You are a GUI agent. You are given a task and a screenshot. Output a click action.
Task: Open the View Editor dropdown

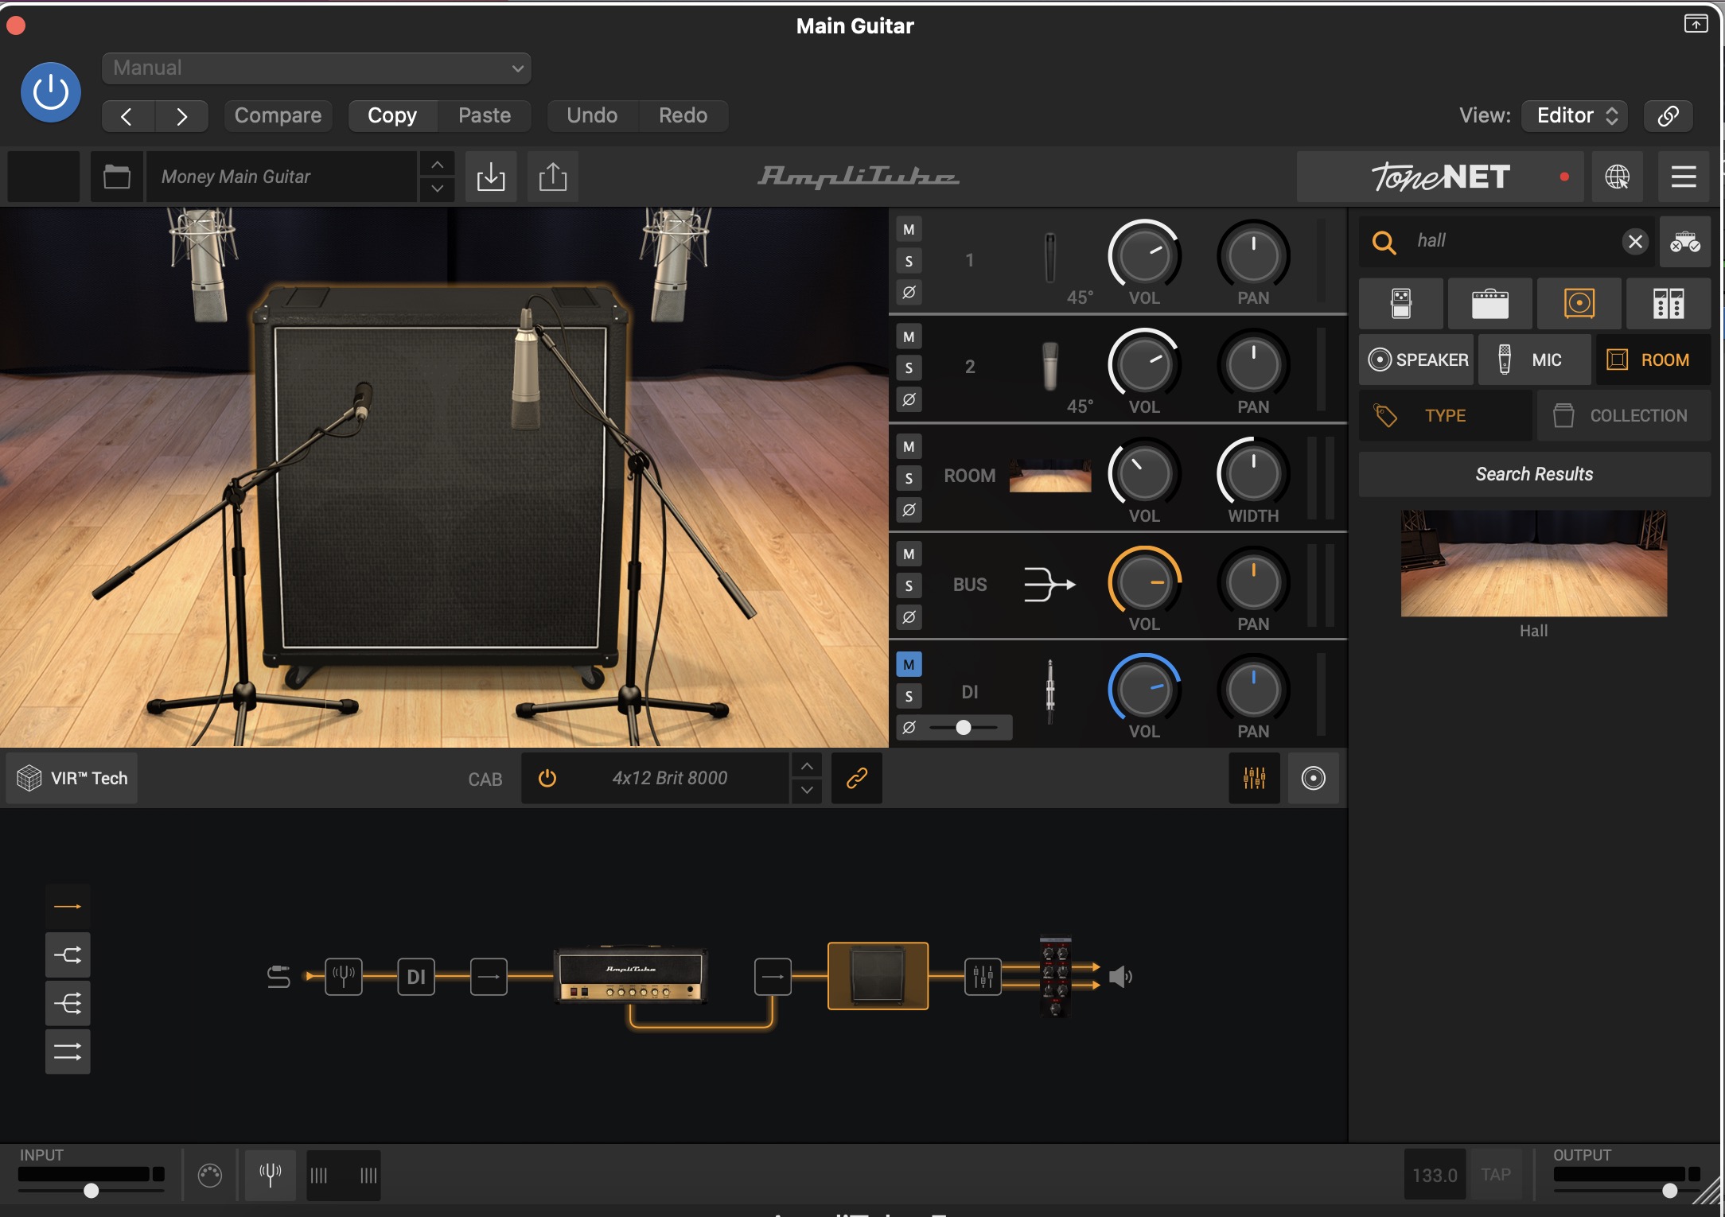(x=1575, y=116)
